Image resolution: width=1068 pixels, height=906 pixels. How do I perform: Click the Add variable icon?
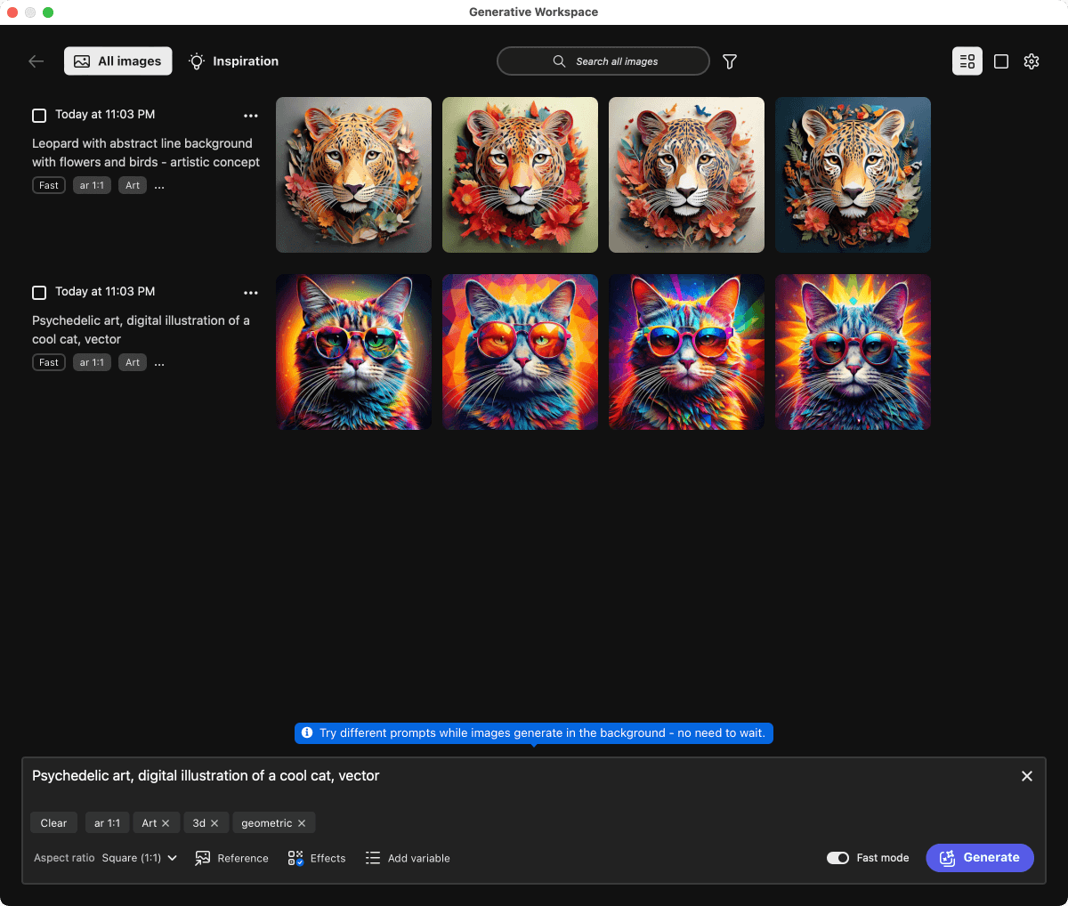pyautogui.click(x=373, y=858)
